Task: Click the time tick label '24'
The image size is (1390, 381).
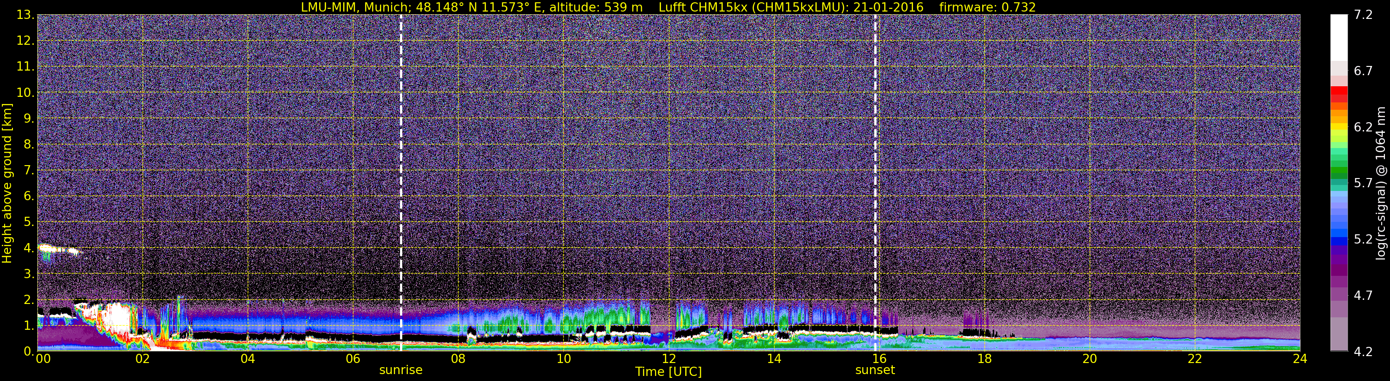Action: 1300,358
